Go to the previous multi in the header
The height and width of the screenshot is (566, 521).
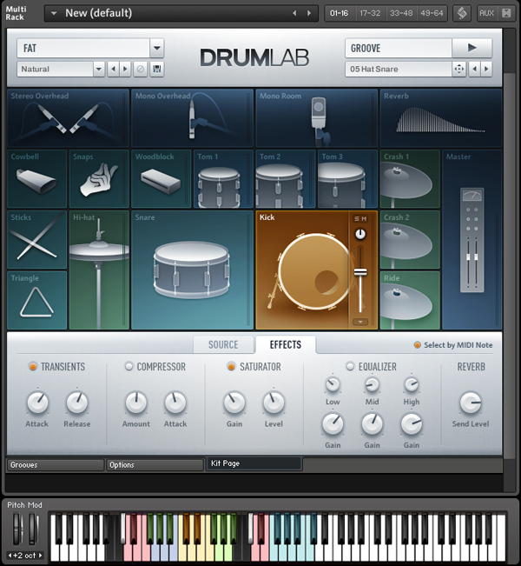pos(294,13)
